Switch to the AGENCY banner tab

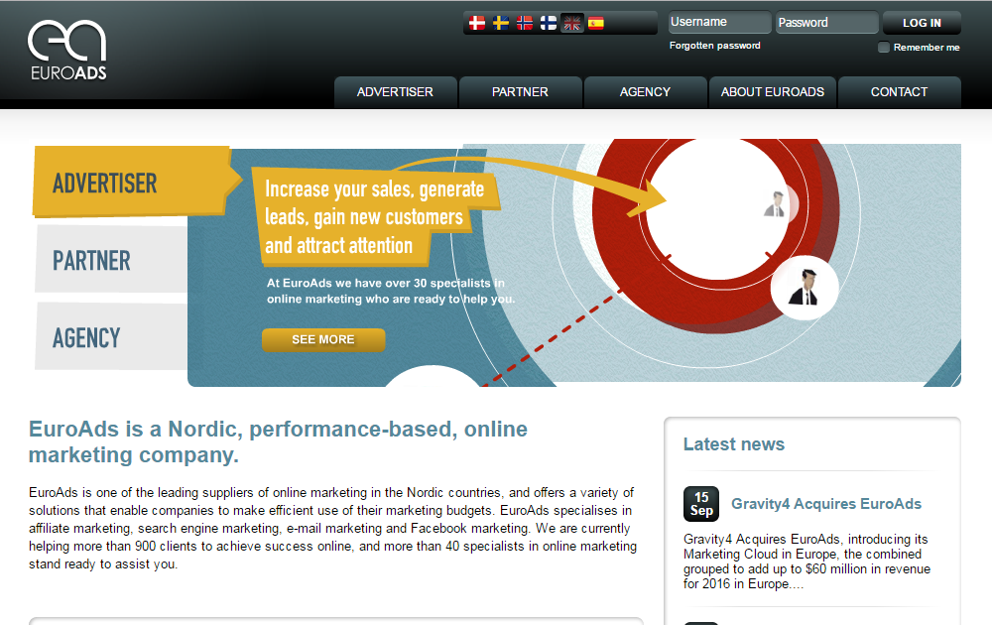click(111, 337)
